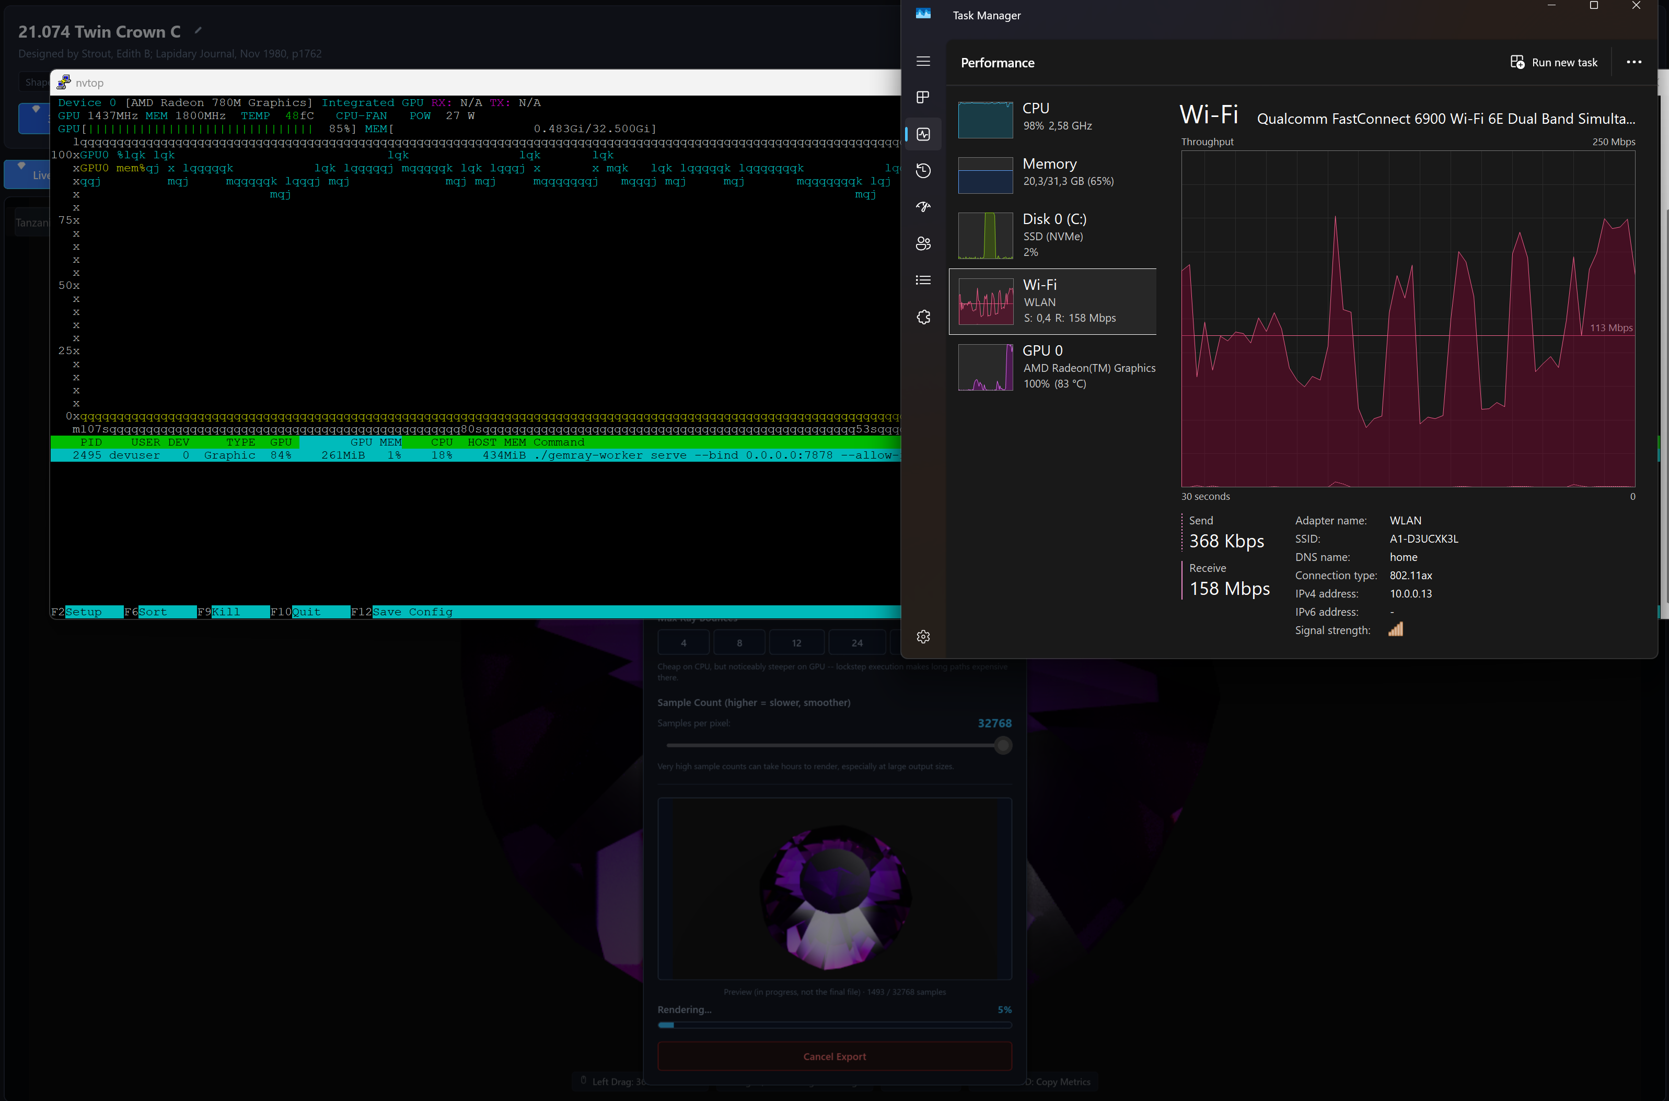Viewport: 1669px width, 1101px height.
Task: Click the Send 368 Kbps value
Action: click(1226, 542)
